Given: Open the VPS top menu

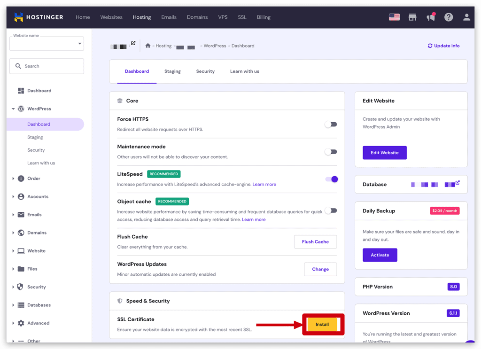Looking at the screenshot, I should tap(223, 17).
